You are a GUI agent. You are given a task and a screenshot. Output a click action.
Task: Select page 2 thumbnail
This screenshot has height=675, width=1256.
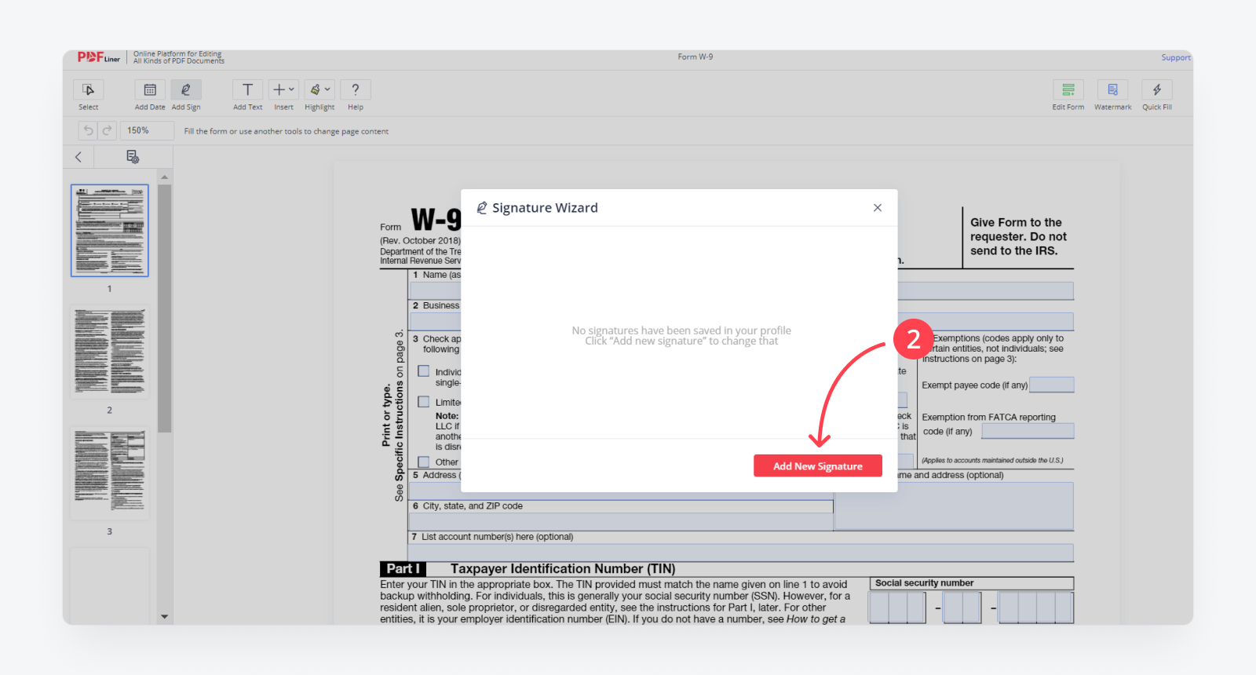coord(110,352)
